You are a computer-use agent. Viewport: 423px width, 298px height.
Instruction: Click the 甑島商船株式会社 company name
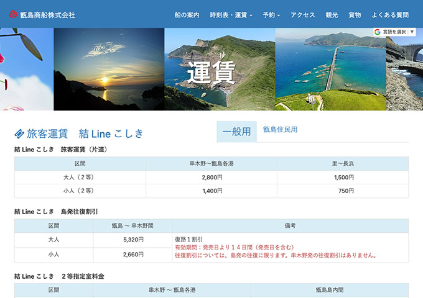coord(47,14)
